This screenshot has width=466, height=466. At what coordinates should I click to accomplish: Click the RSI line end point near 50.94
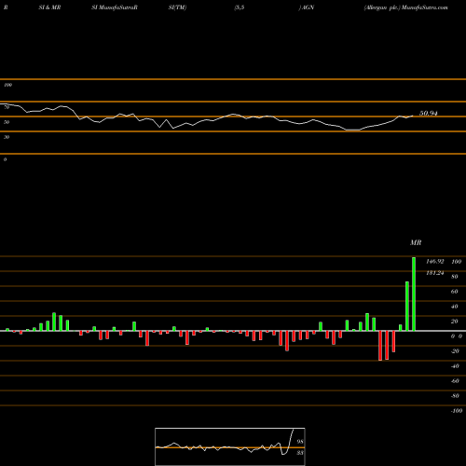[x=413, y=116]
